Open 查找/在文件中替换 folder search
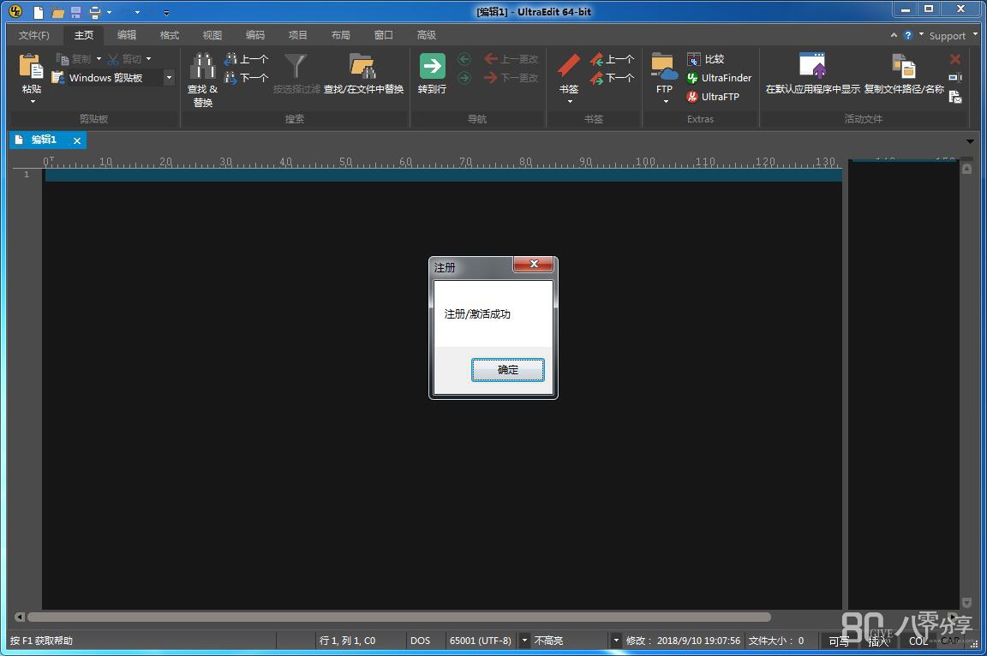 (x=363, y=74)
